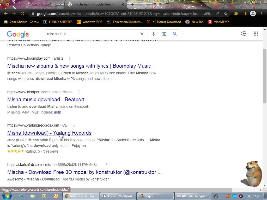The height and width of the screenshot is (200, 267).
Task: Open the Chrome profile avatar
Action: click(253, 14)
